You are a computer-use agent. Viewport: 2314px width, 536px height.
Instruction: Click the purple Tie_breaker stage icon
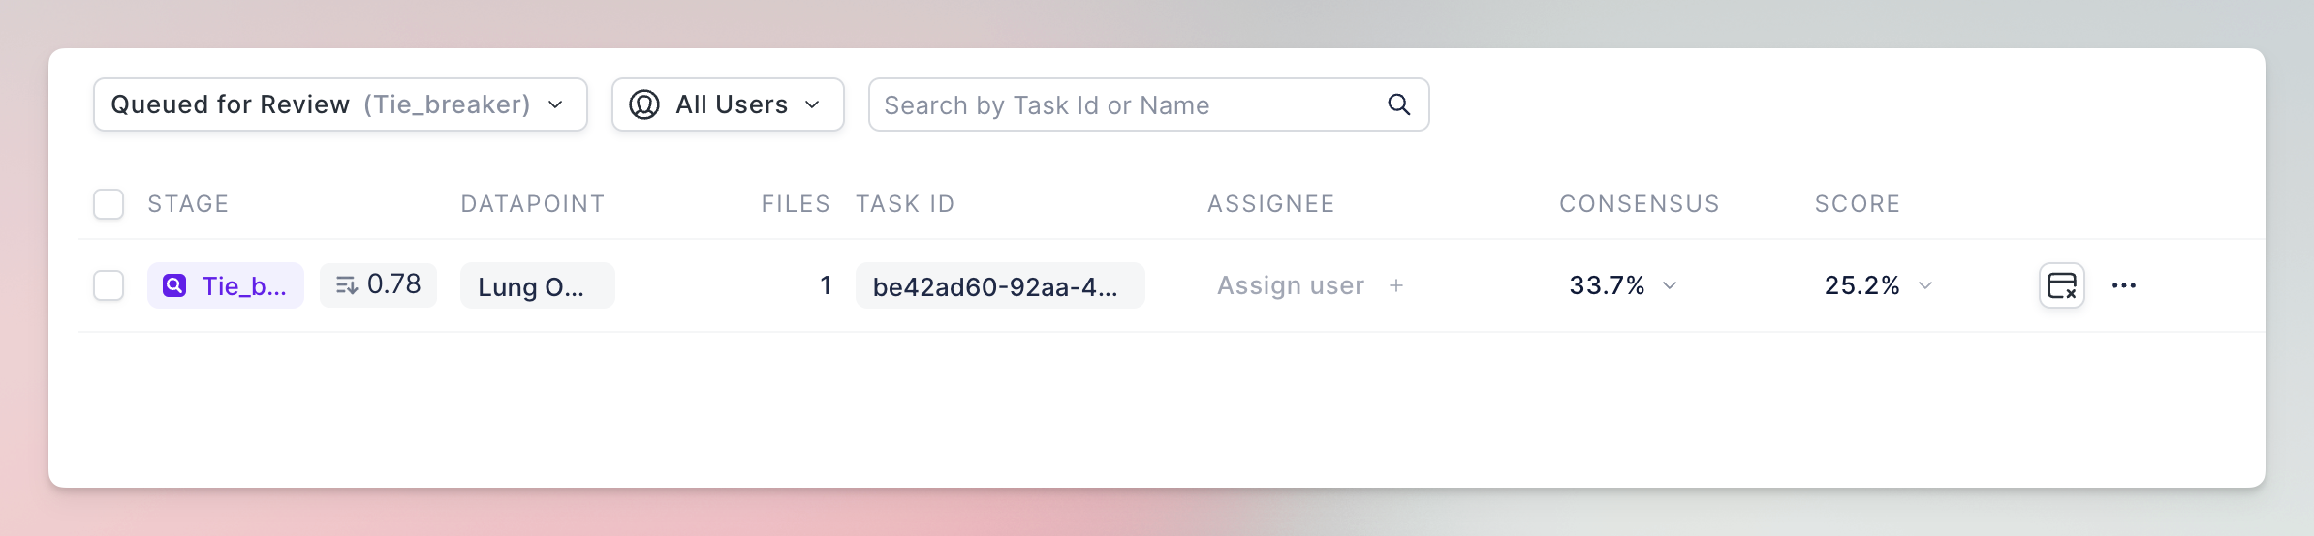(174, 285)
